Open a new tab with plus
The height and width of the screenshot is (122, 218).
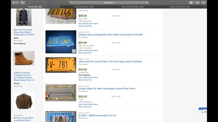click(x=205, y=7)
